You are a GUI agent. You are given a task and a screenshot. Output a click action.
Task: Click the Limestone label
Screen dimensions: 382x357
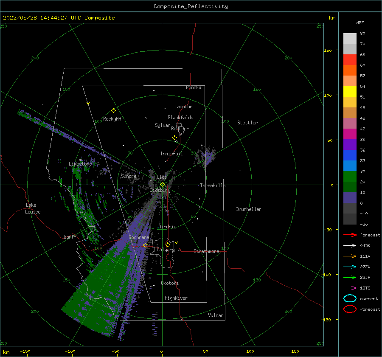click(x=80, y=164)
